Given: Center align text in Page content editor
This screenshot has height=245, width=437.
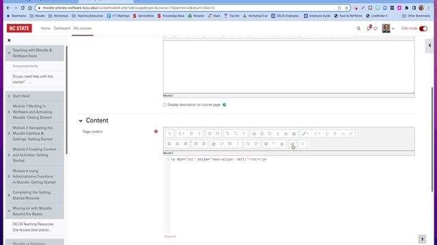Looking at the screenshot, I should point(178,144).
